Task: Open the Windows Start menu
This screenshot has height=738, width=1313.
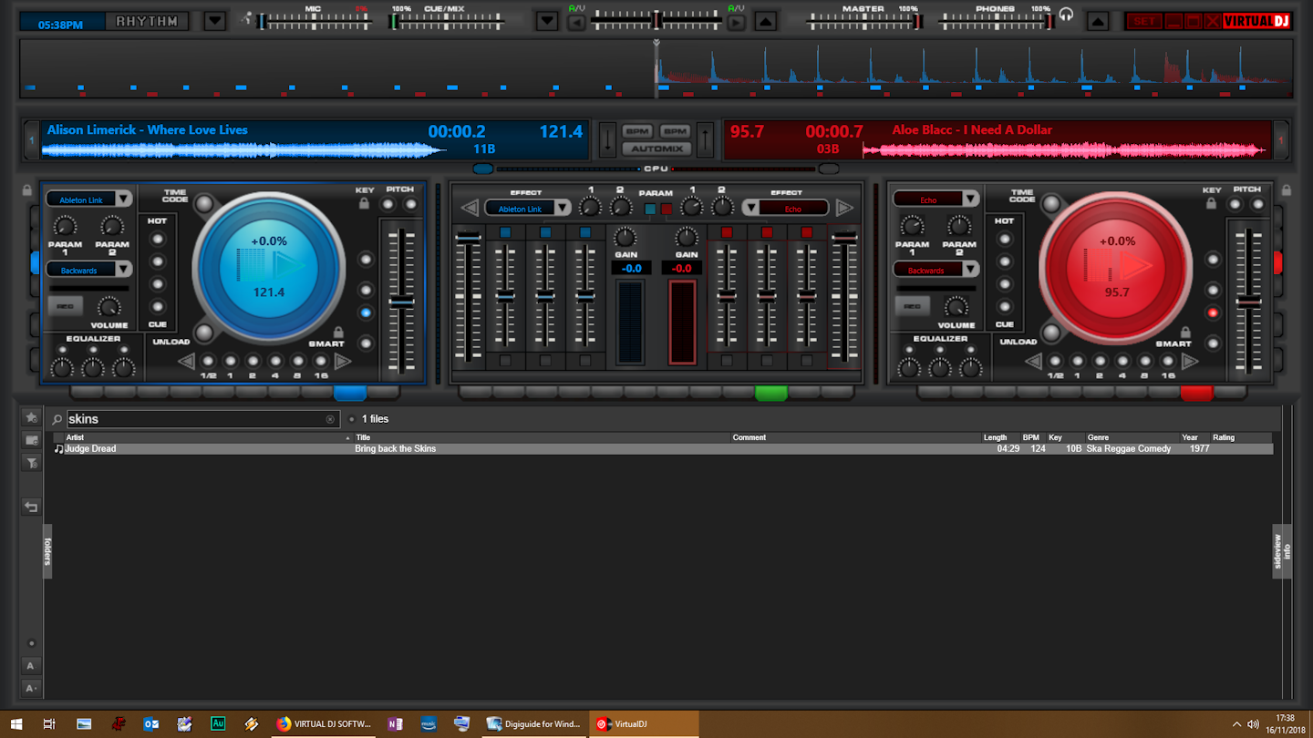Action: coord(16,723)
